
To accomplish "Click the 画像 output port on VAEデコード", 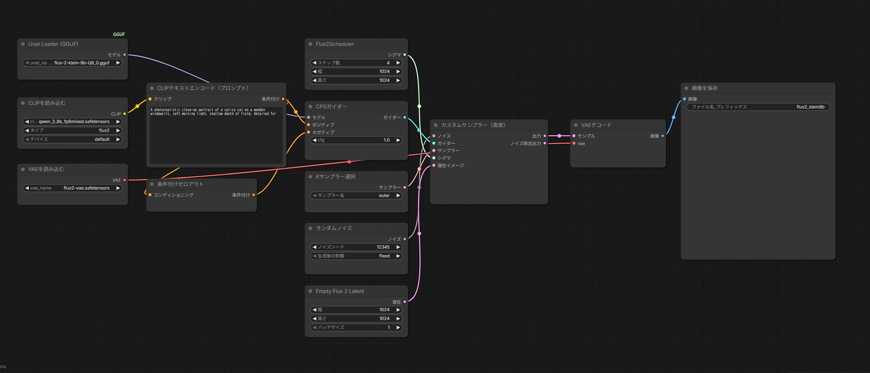I will click(x=662, y=136).
